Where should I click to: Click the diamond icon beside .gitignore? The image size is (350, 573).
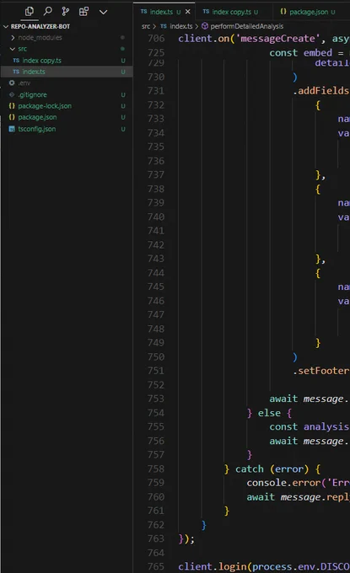tap(12, 94)
